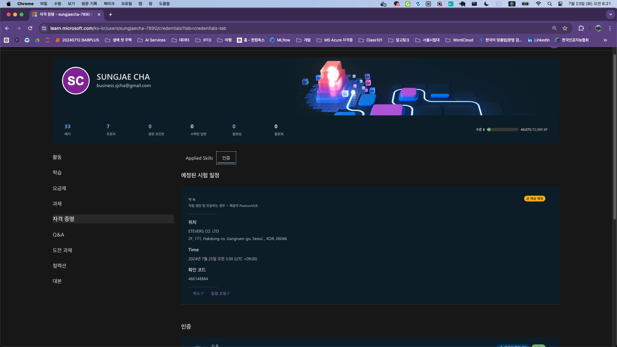Viewport: 617px width, 347px height.
Task: Open the ChatGPT bookmark icon
Action: pos(6,40)
